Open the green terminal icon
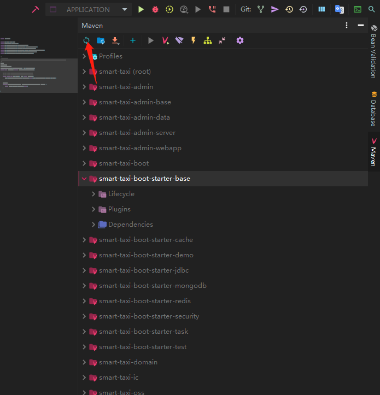Viewport: 380px width, 395px height. pos(358,10)
